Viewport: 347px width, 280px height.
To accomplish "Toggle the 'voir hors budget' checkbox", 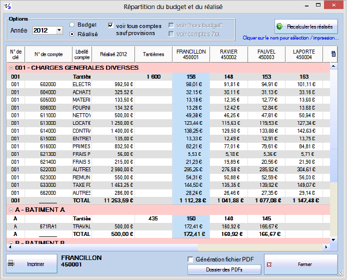I will tap(171, 25).
